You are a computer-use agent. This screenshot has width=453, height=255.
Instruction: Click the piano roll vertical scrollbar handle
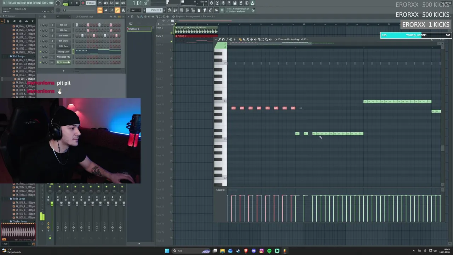(442, 148)
